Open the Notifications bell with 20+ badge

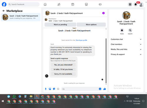pyautogui.click(x=136, y=4)
